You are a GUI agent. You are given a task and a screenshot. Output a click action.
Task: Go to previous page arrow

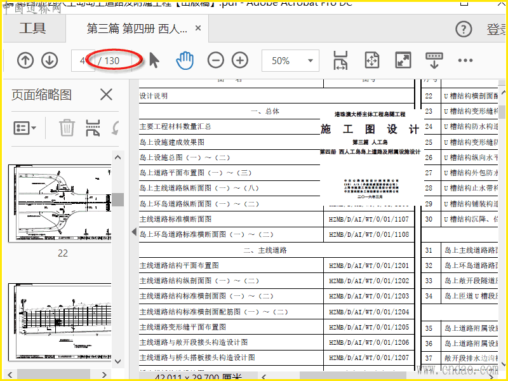pos(25,60)
